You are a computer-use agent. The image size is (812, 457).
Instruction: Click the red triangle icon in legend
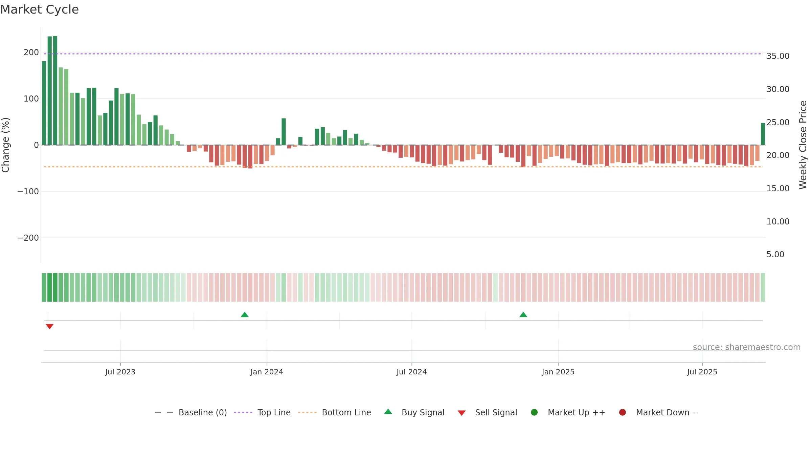click(462, 413)
